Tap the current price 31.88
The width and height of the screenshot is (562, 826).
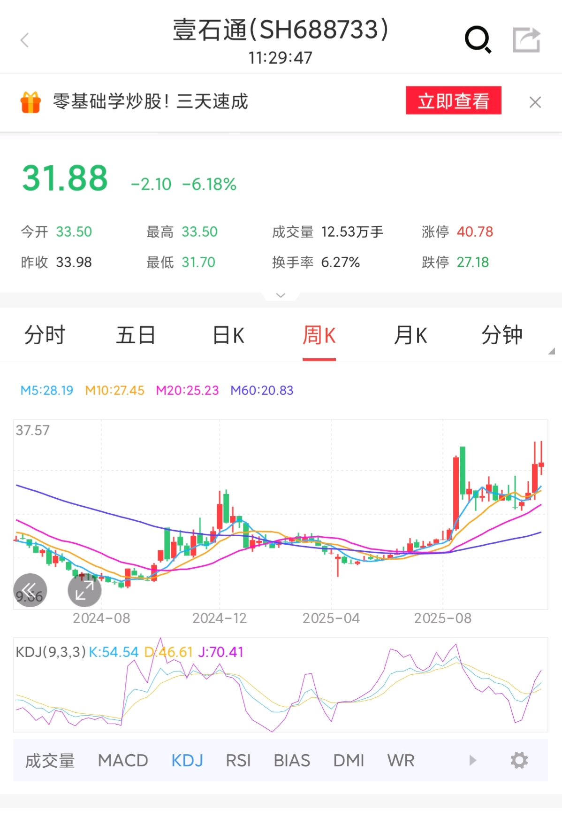[65, 178]
